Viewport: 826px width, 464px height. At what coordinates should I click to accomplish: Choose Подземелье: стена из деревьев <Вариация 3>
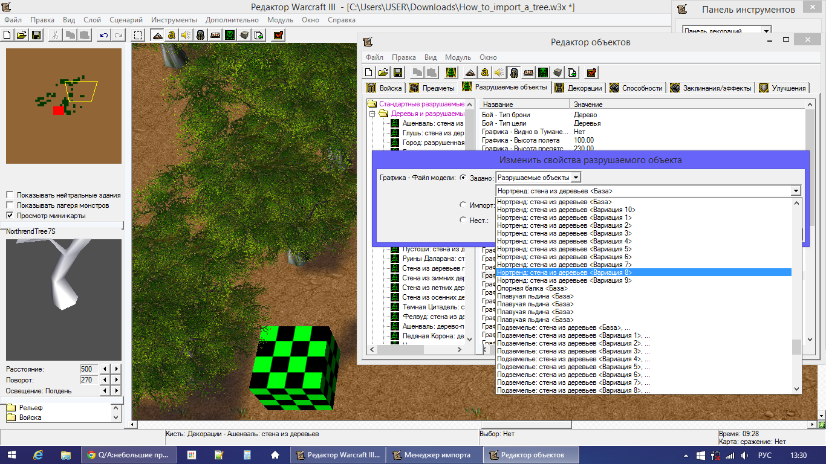[644, 351]
